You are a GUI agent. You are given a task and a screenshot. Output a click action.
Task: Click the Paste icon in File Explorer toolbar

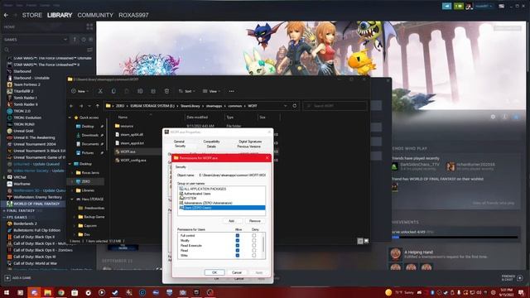click(127, 91)
